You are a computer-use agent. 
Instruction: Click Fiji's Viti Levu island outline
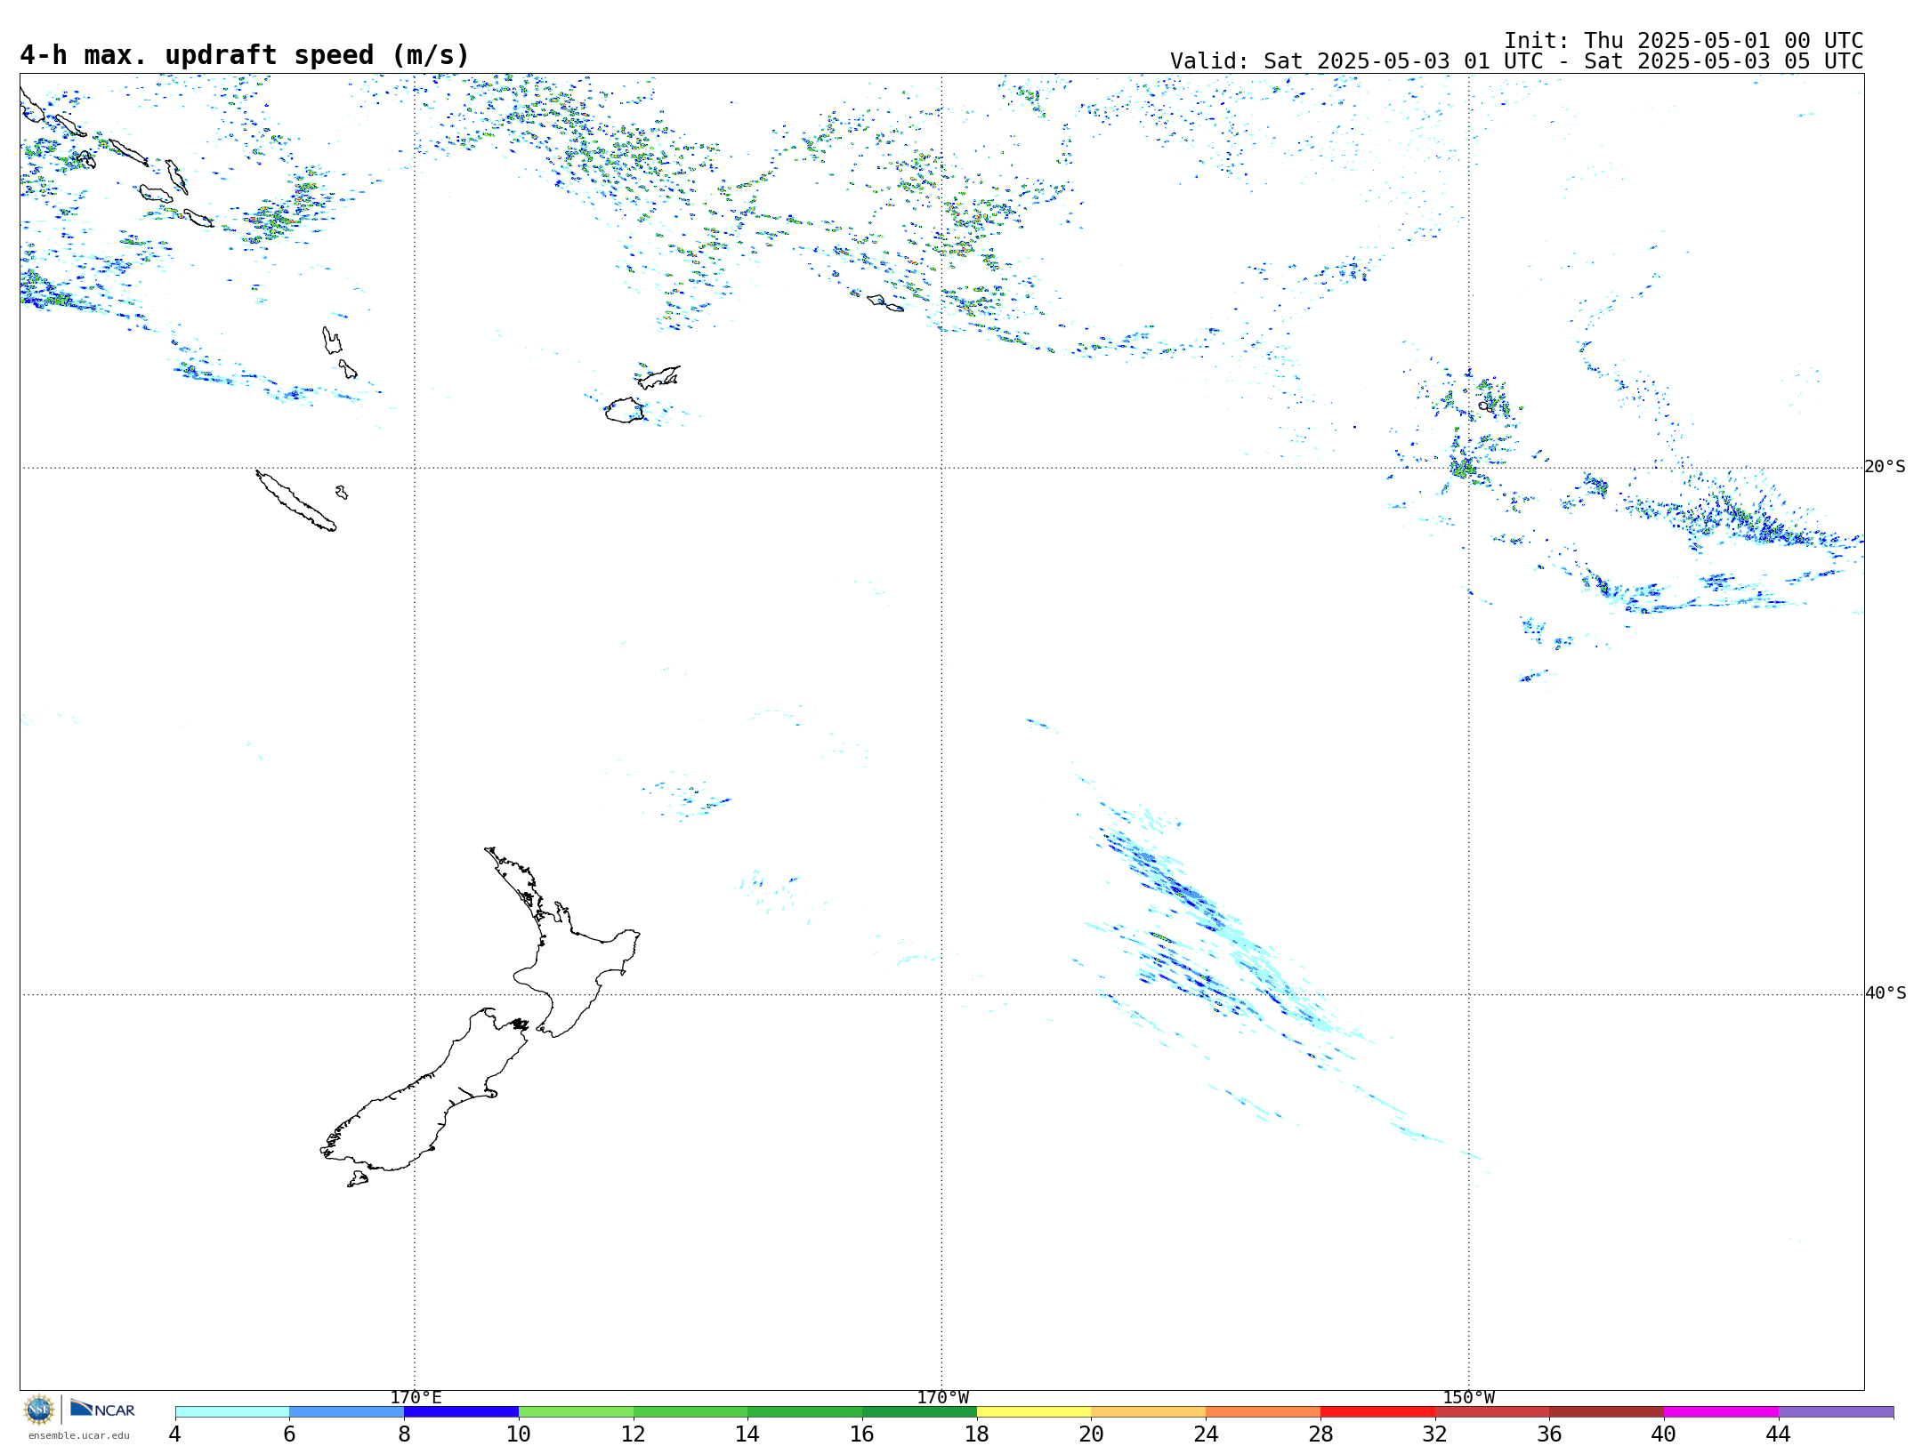pos(625,411)
